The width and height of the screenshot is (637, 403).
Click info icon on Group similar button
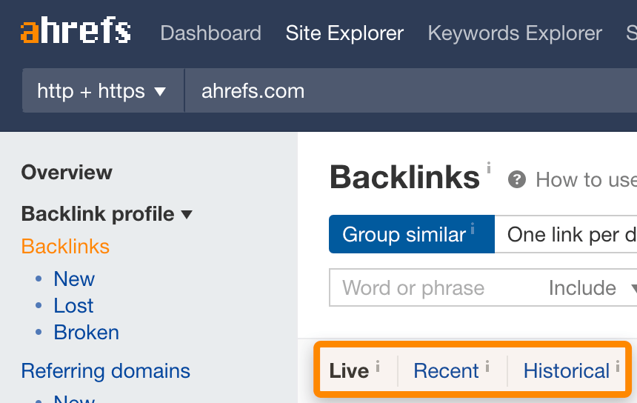coord(473,227)
